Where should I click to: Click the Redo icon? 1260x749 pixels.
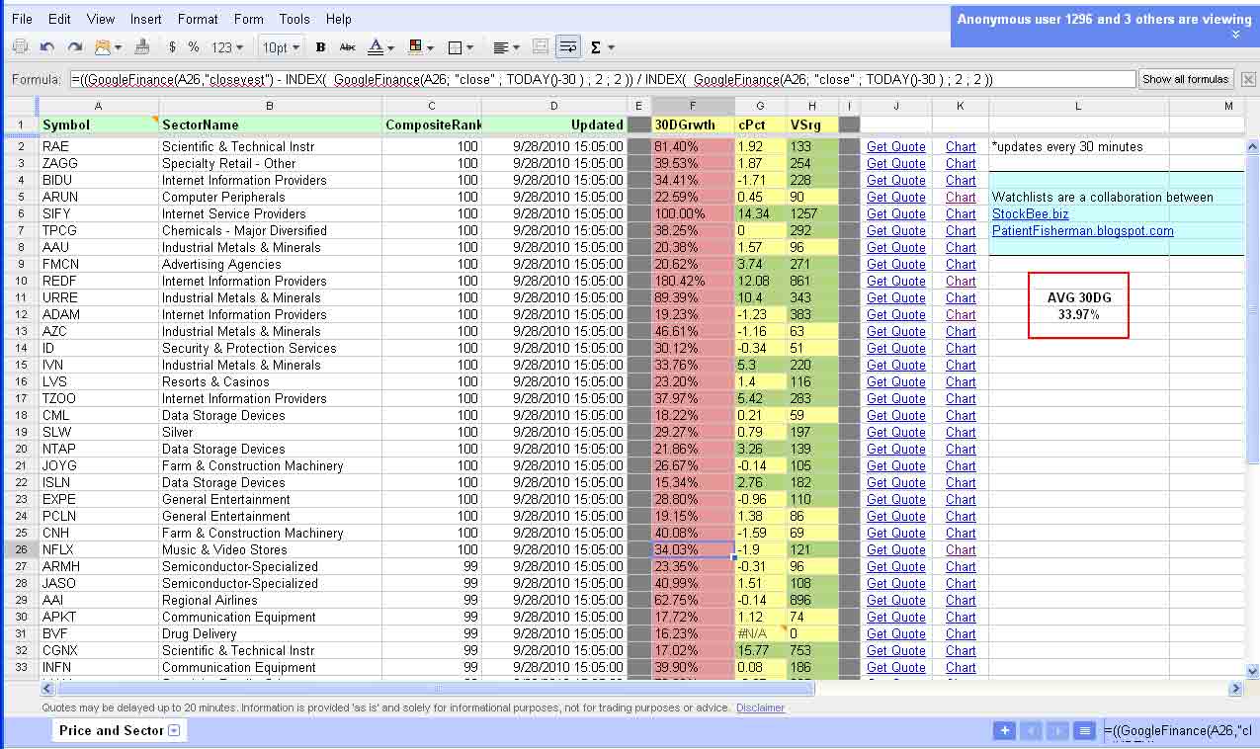coord(74,45)
